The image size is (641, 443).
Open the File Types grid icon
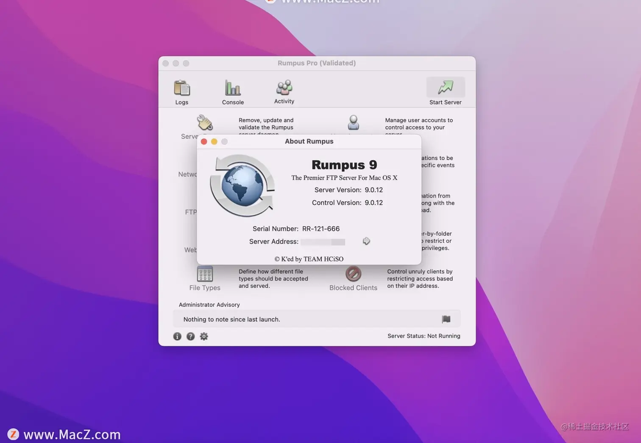pyautogui.click(x=205, y=274)
